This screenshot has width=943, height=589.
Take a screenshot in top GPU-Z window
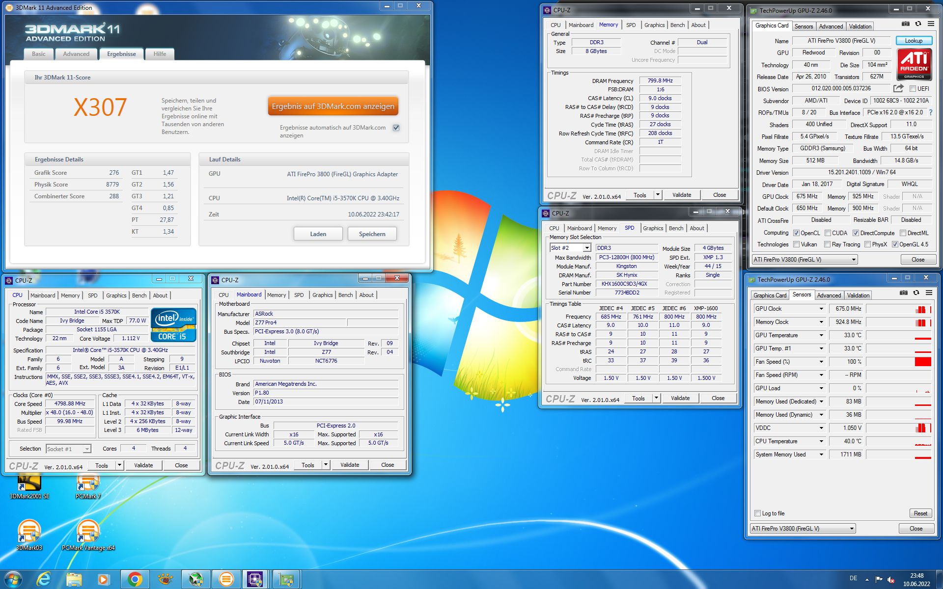(906, 24)
